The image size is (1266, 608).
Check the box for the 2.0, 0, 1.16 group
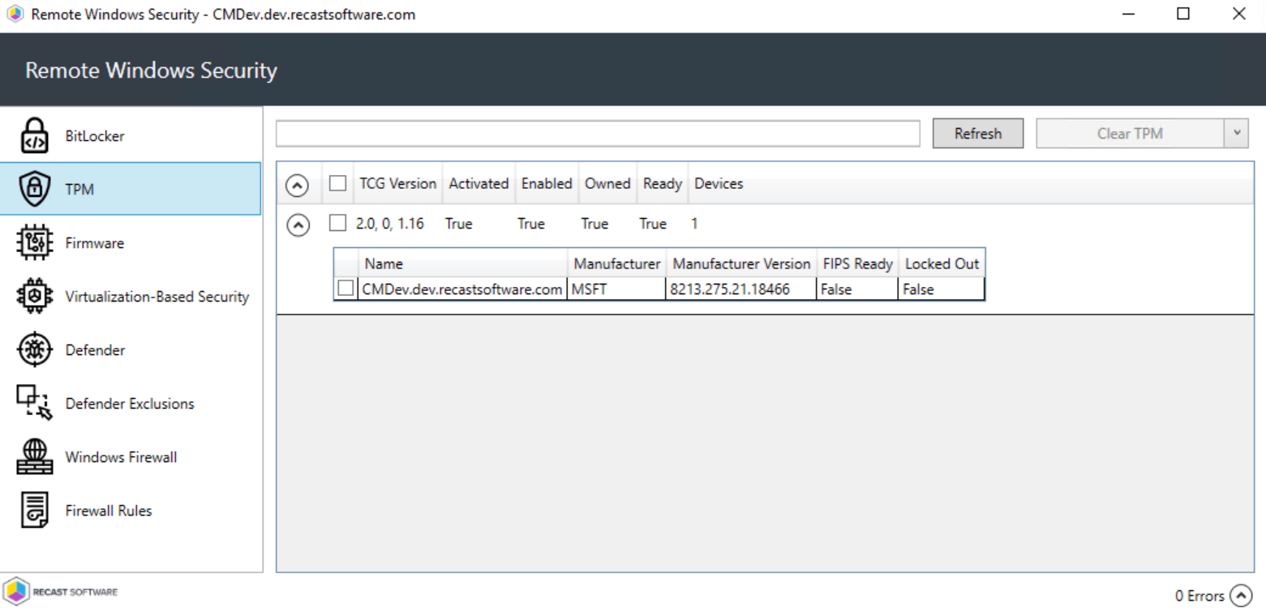click(337, 224)
